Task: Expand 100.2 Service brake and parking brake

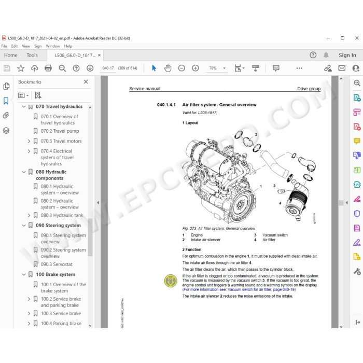Action: [29, 299]
